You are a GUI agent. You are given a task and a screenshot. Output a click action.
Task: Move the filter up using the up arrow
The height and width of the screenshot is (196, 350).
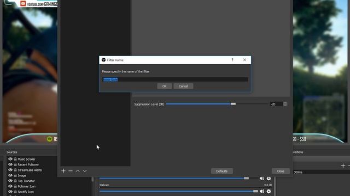(x=78, y=171)
